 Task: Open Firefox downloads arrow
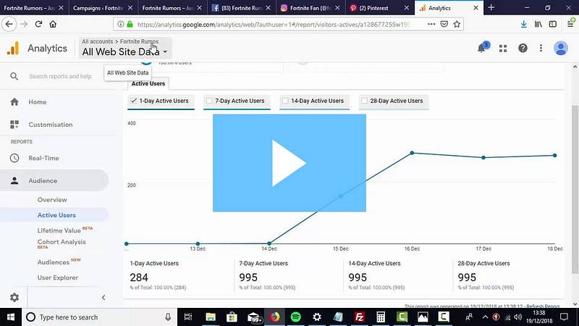(523, 24)
